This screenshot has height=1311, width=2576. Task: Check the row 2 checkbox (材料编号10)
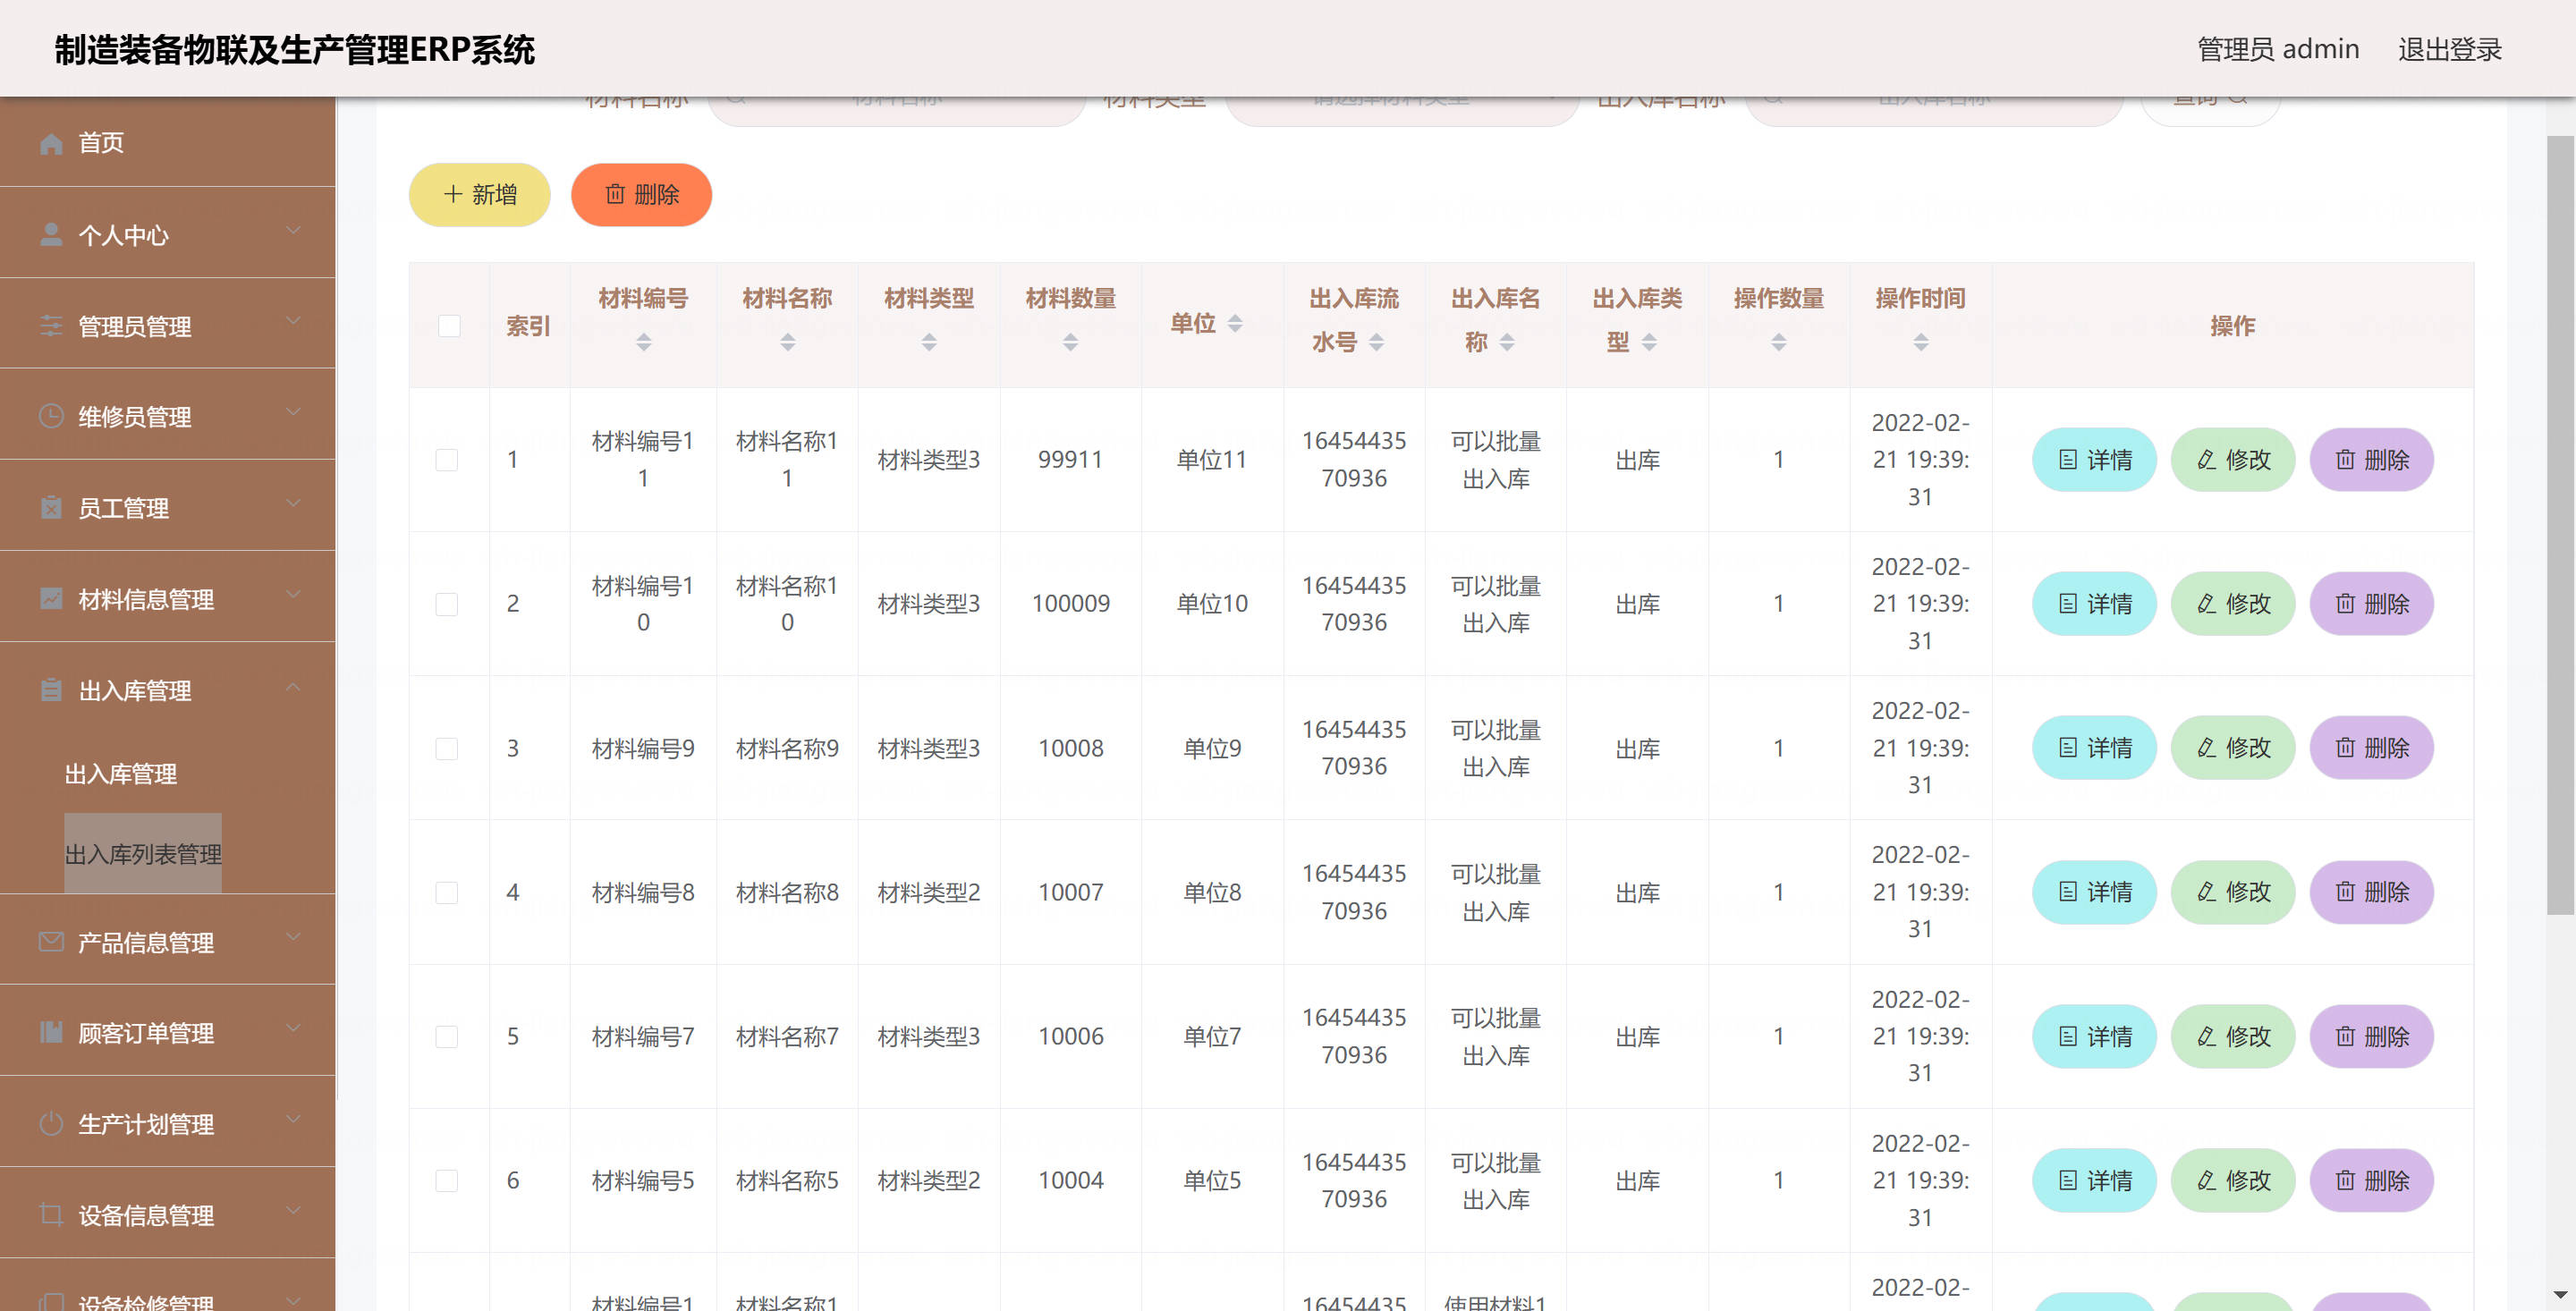tap(447, 604)
